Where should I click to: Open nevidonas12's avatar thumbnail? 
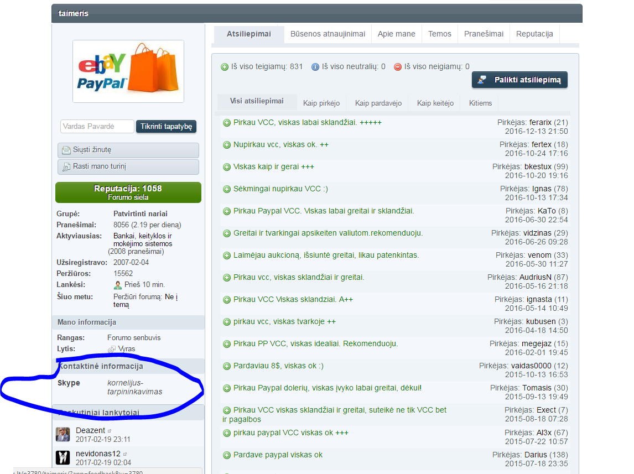63,457
